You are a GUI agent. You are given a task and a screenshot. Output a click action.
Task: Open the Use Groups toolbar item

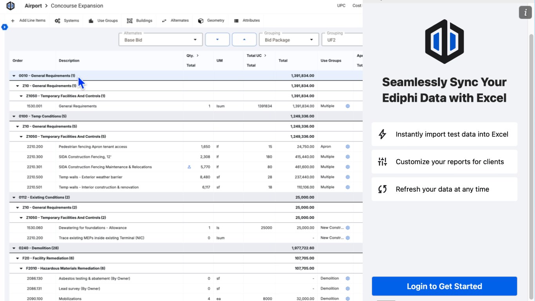click(103, 21)
